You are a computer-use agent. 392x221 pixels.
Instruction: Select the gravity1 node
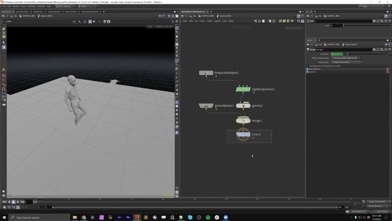[x=243, y=106]
